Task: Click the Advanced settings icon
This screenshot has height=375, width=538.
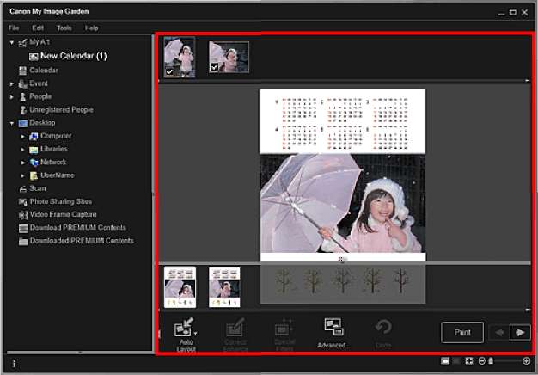Action: pos(333,330)
